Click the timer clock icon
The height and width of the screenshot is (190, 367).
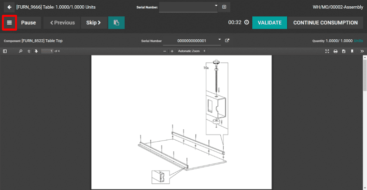(x=247, y=22)
